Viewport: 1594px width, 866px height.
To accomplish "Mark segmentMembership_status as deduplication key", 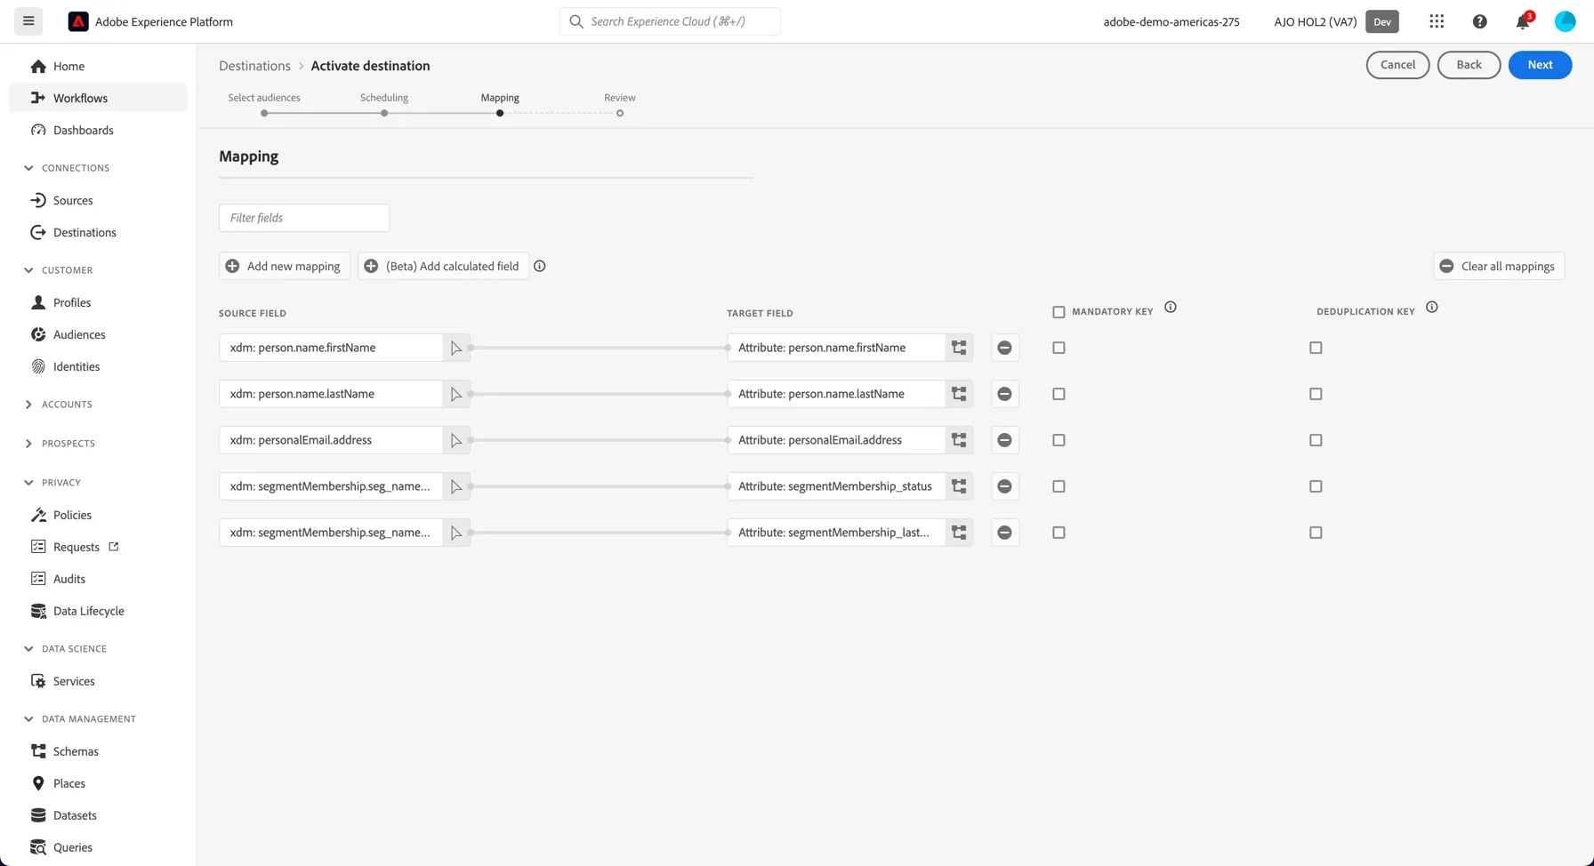I will [x=1316, y=486].
